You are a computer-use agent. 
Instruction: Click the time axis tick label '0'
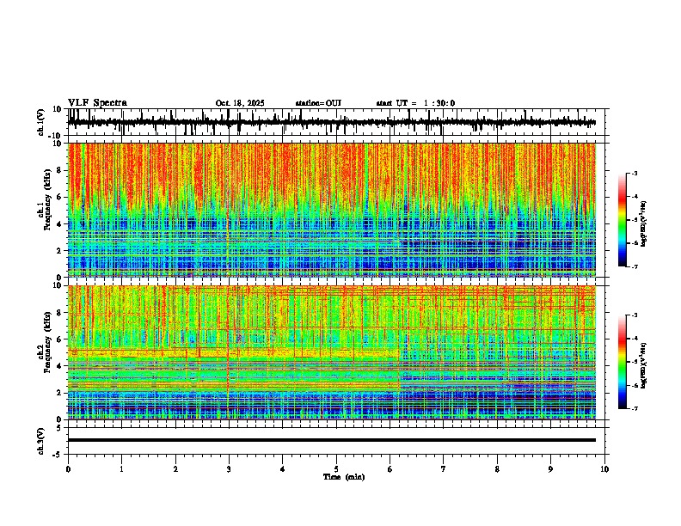pos(68,469)
